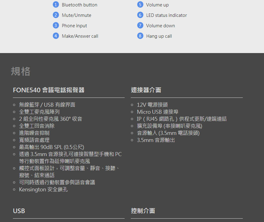Click the Kensington 安全鎖孔 entry
This screenshot has height=222, width=264.
(43, 189)
